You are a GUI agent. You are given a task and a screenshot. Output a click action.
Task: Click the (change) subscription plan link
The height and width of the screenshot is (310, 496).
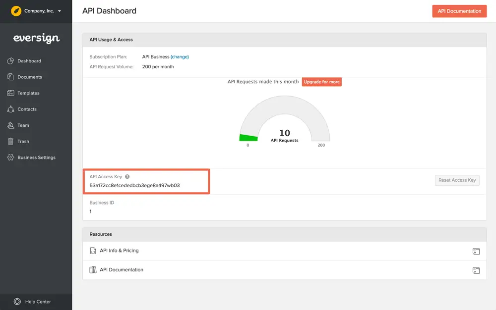tap(180, 57)
